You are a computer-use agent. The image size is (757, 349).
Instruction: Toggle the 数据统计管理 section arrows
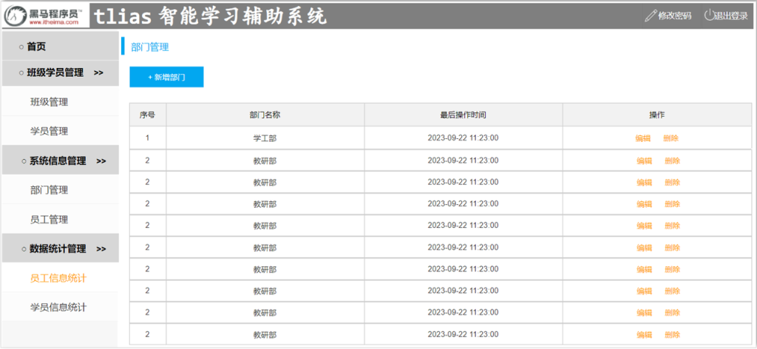102,249
